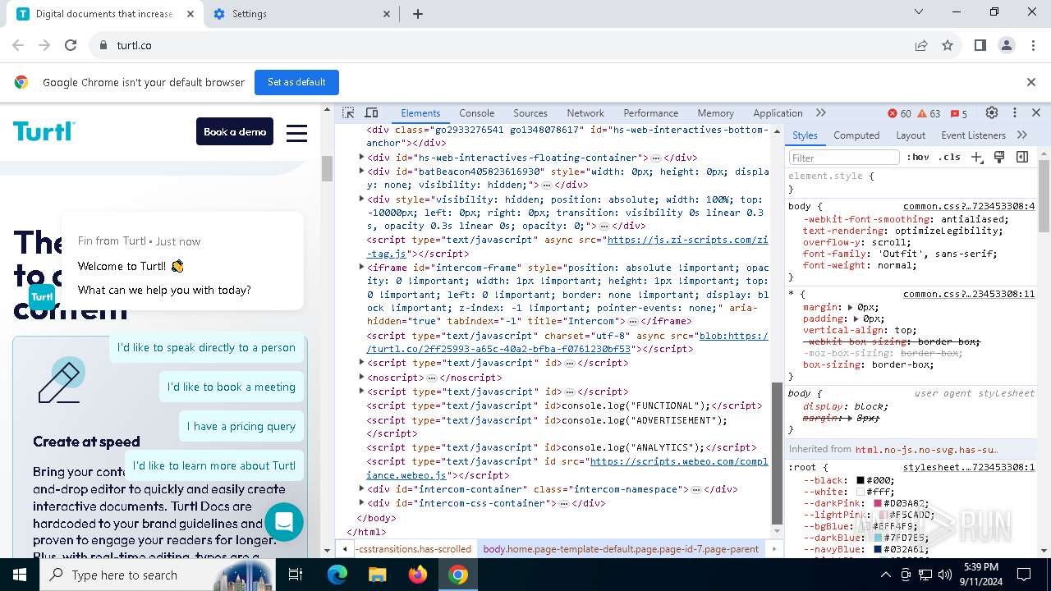Open Task View on the taskbar
This screenshot has width=1051, height=591.
(x=296, y=575)
